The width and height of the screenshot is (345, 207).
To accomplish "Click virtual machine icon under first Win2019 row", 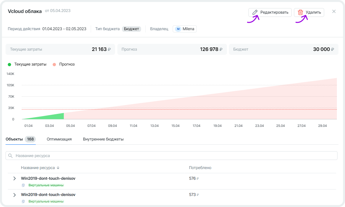I will click(23, 185).
